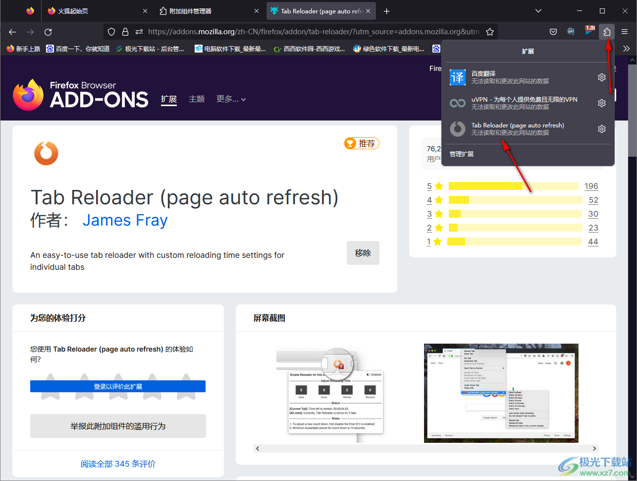Click the four-star rating bar
This screenshot has width=637, height=481.
[516, 200]
